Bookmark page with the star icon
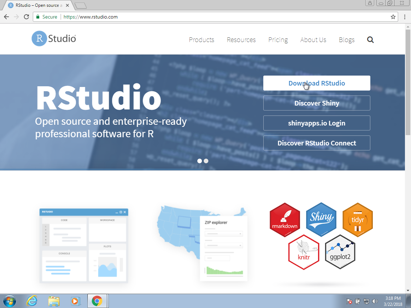Viewport: 411px width, 308px height. 393,17
